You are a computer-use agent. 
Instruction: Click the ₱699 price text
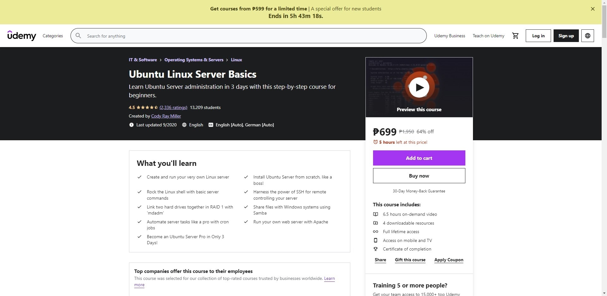click(385, 132)
